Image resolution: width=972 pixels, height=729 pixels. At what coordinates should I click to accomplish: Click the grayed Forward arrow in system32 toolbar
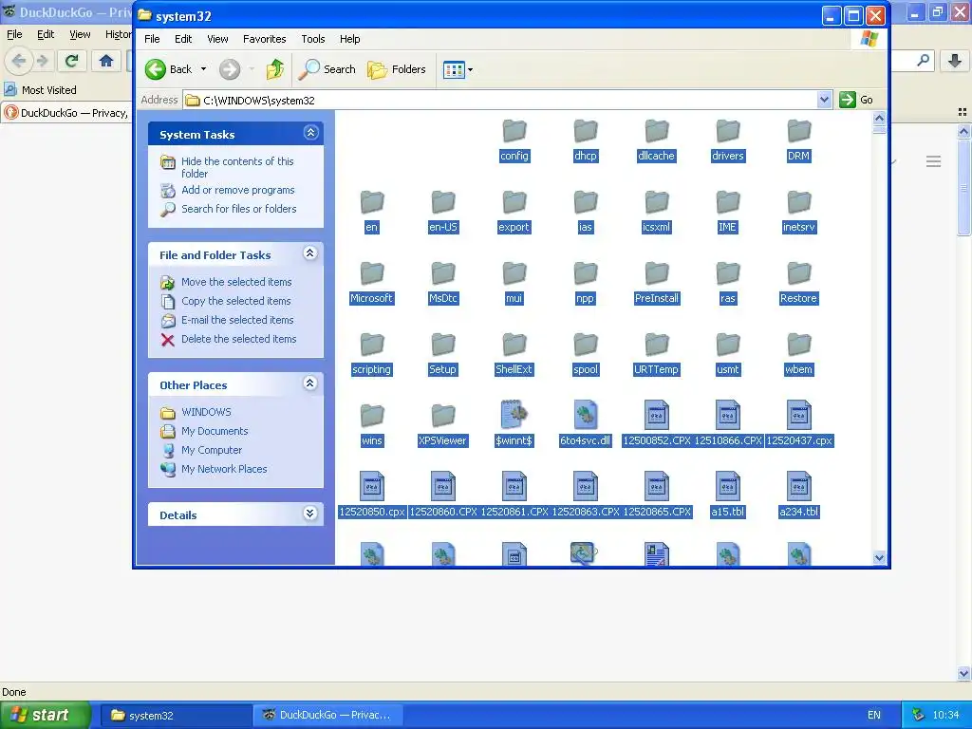pyautogui.click(x=230, y=69)
